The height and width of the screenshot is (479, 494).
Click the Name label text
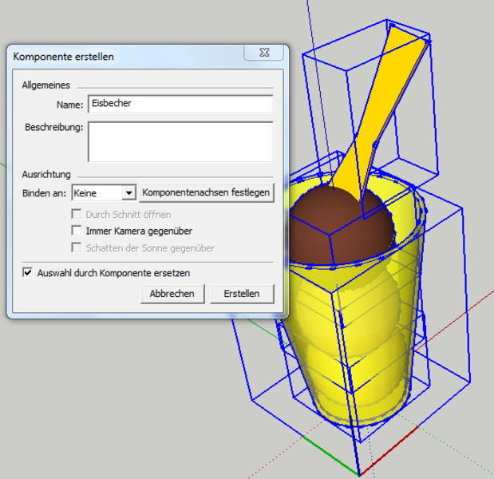pos(69,105)
